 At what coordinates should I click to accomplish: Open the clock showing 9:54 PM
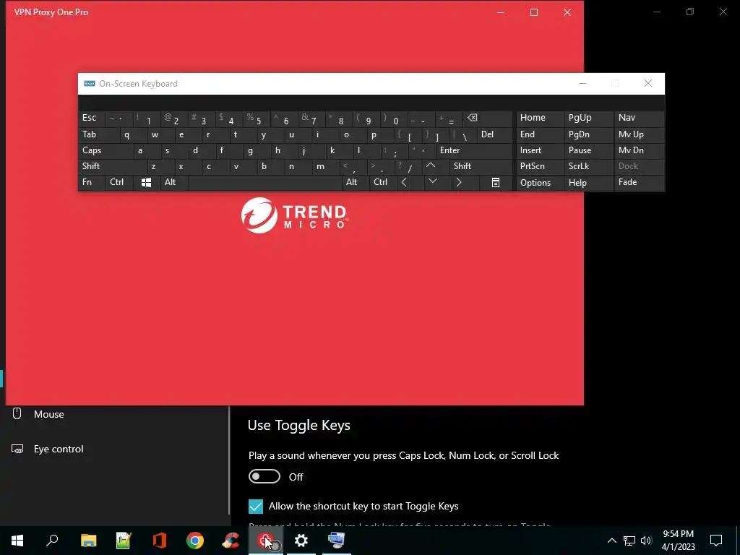point(678,541)
